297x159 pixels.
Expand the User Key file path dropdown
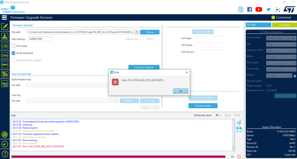(x=116, y=101)
